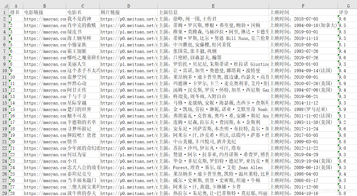Viewport: 357px width, 196px height.
Task: Select release date cell 上映时间：1993-07-26
Action: [303, 51]
